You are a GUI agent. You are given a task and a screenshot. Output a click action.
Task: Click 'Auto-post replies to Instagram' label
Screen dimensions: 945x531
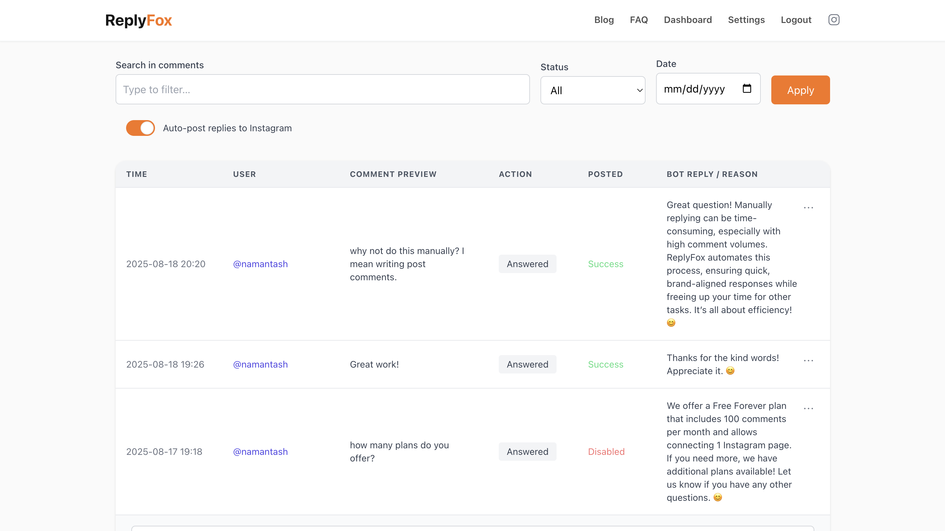click(227, 128)
